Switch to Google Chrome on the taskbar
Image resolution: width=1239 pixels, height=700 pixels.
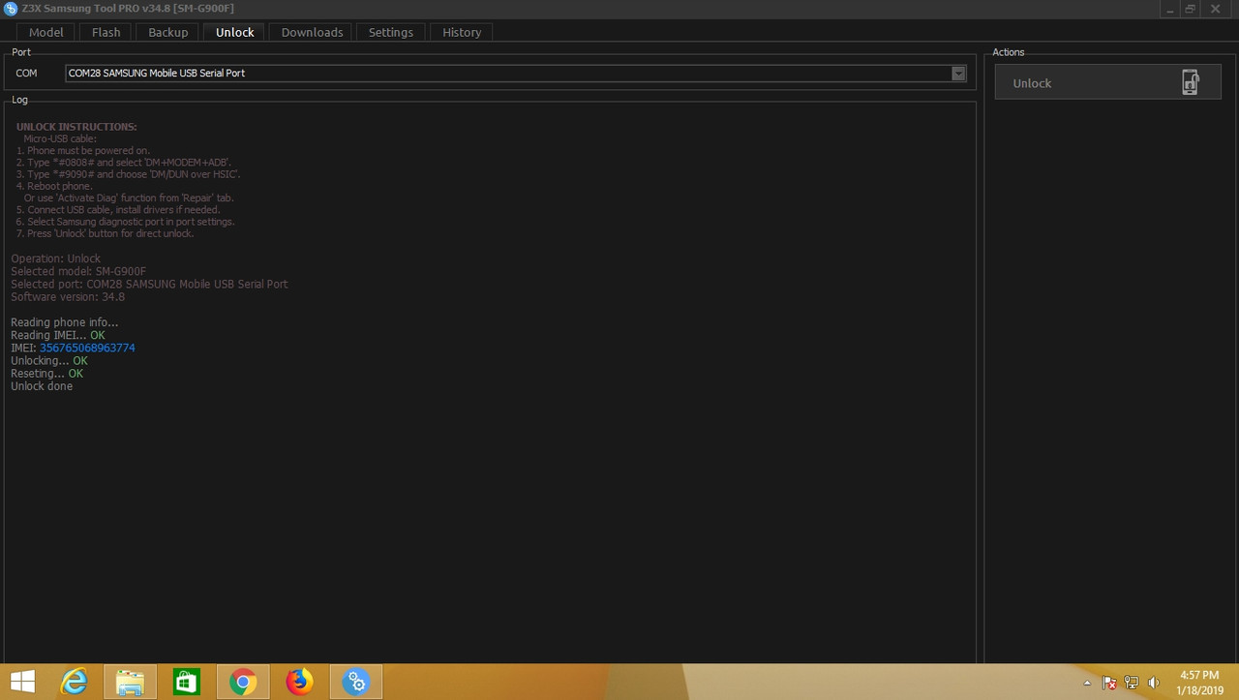pos(243,682)
